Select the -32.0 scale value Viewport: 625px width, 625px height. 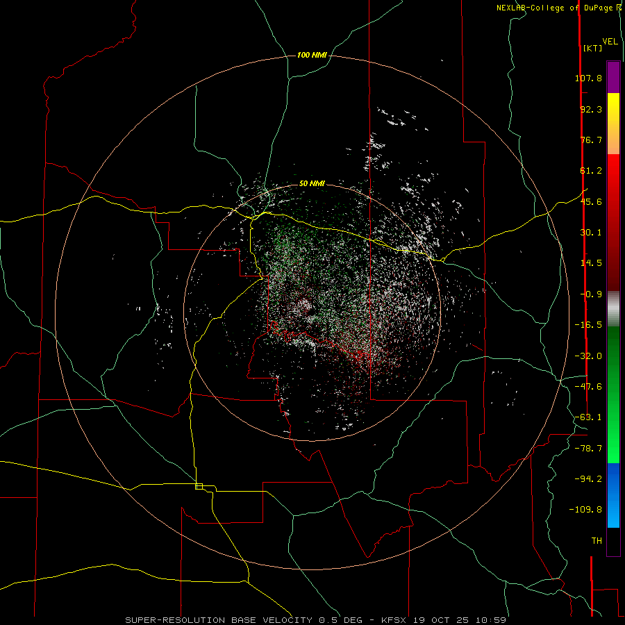click(x=588, y=356)
